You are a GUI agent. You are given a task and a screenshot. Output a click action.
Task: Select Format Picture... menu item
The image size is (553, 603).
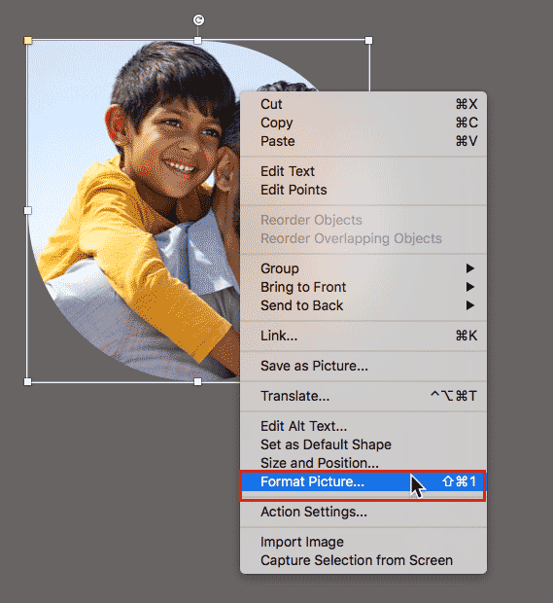pyautogui.click(x=363, y=481)
